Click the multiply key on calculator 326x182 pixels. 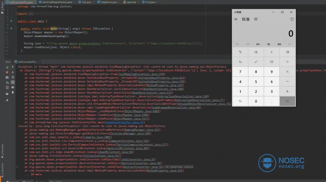287,72
